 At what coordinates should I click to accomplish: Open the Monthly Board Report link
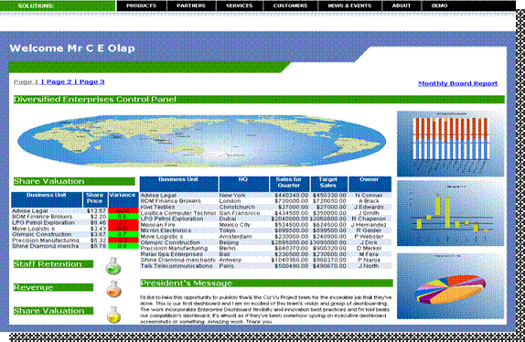click(457, 83)
